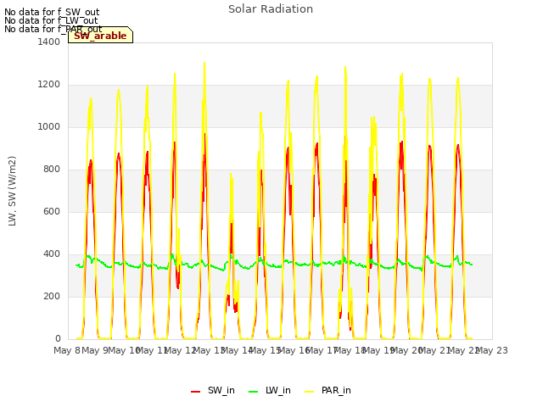This screenshot has width=543, height=407.
Task: Click the 400 y-axis tick label
Action: point(52,254)
